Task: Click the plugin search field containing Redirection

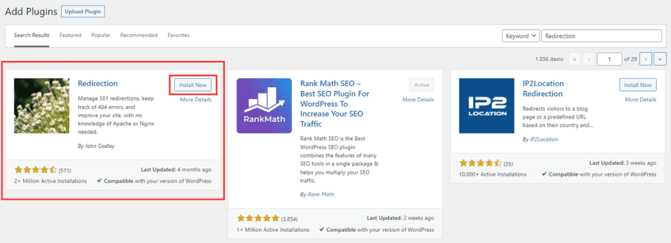Action: tap(602, 36)
